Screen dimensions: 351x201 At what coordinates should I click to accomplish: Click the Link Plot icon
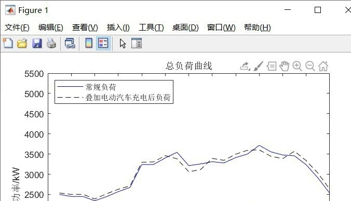coord(70,43)
